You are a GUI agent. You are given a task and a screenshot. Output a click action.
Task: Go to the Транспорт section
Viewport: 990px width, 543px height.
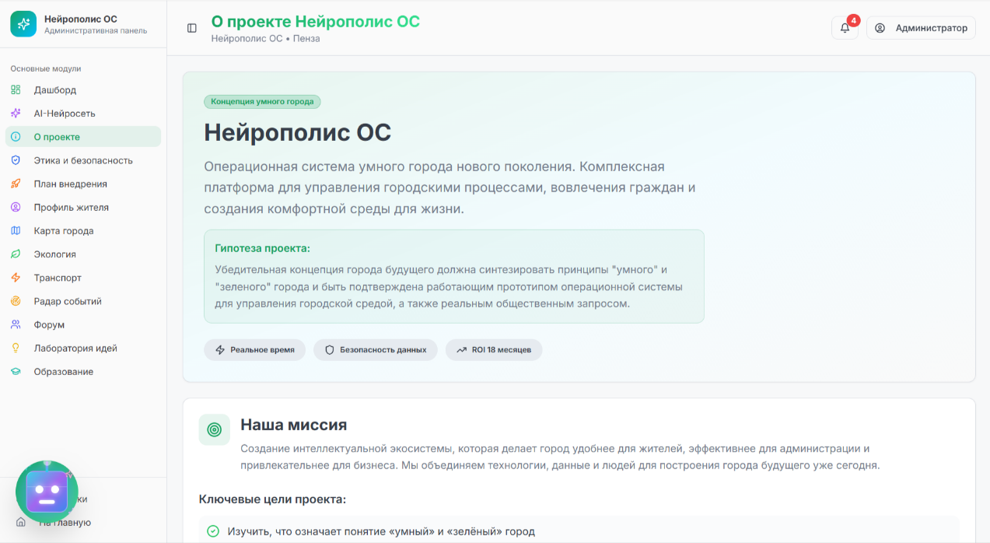point(57,278)
